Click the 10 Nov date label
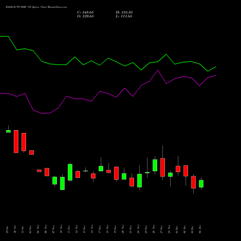 point(61,229)
